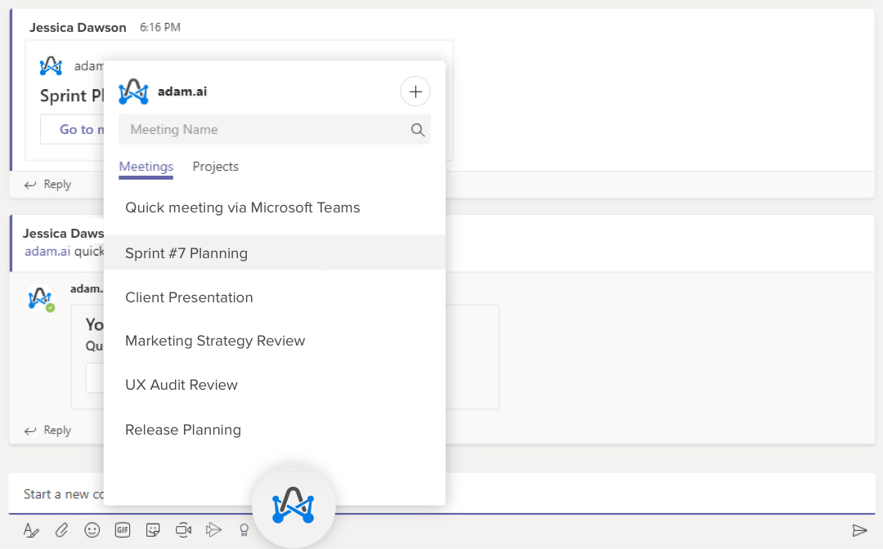The image size is (883, 549).
Task: Open the Format text options icon
Action: click(31, 530)
